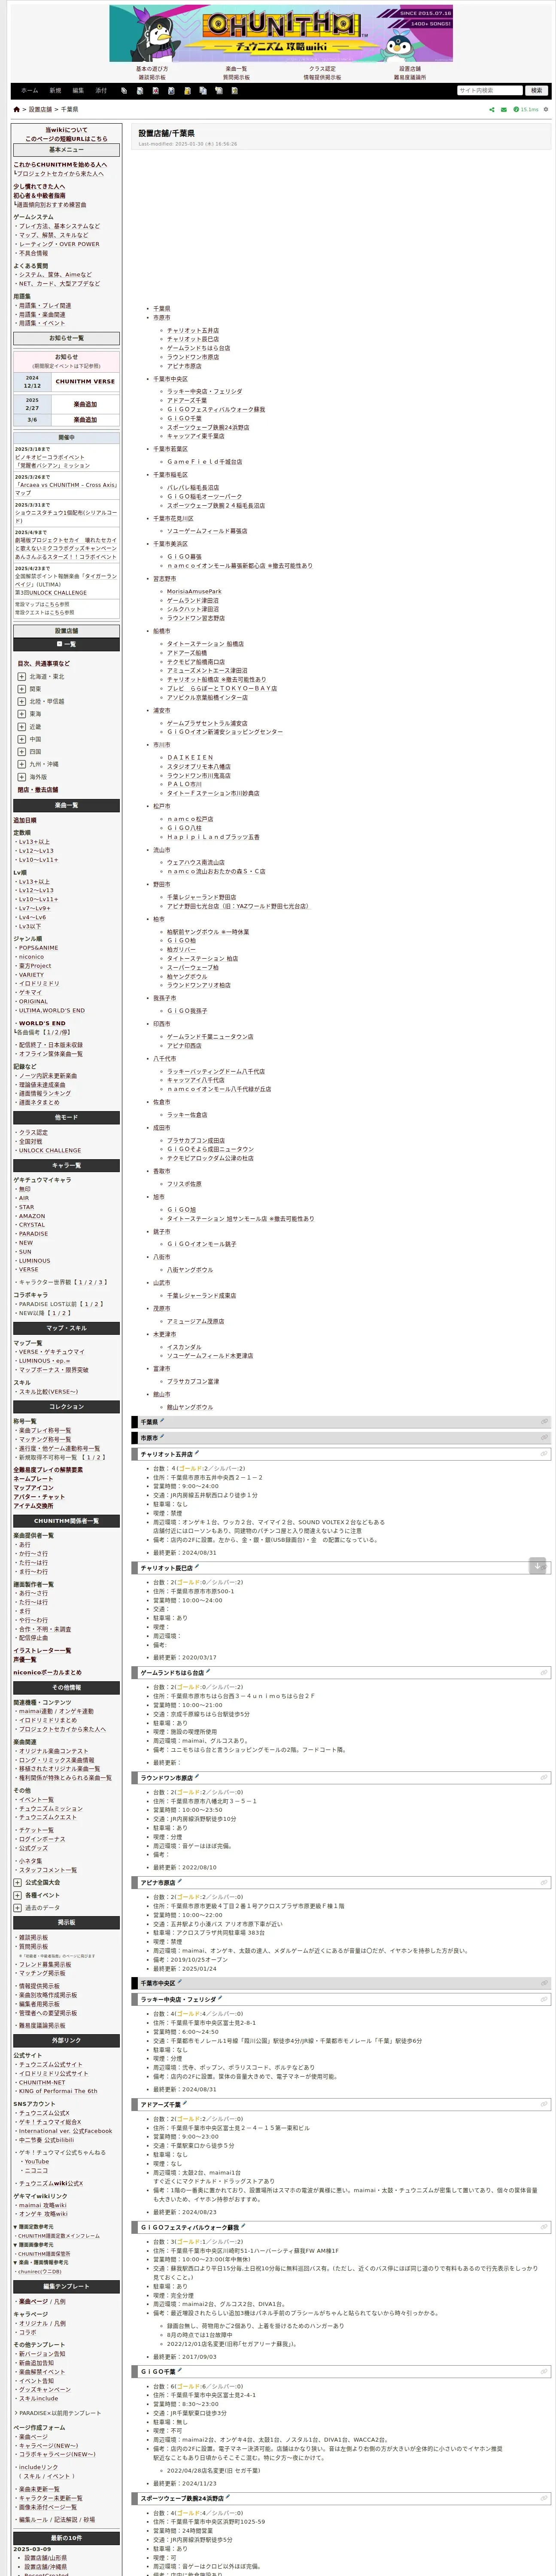Click the anchor link icon on チャリオット五井店 heading

click(x=544, y=1454)
